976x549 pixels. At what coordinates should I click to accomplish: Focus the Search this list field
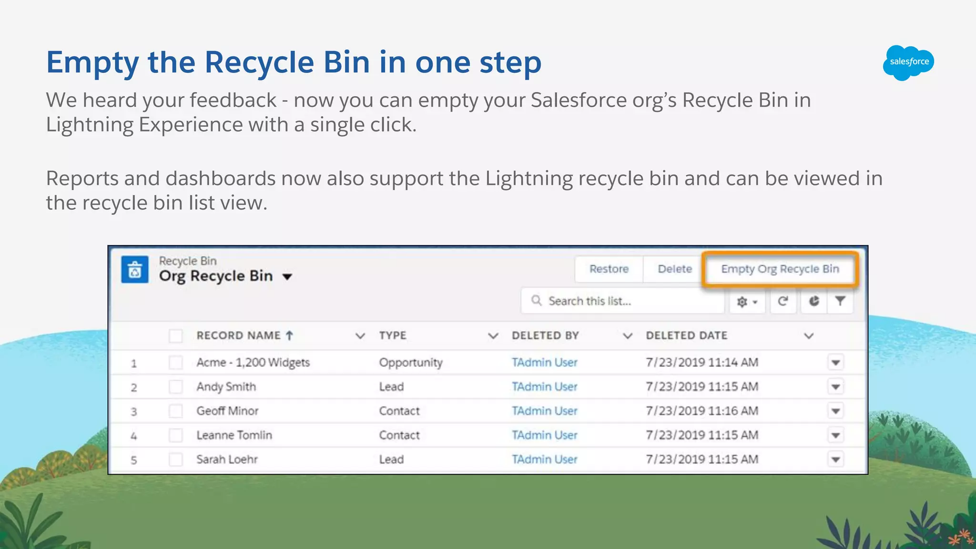(622, 301)
